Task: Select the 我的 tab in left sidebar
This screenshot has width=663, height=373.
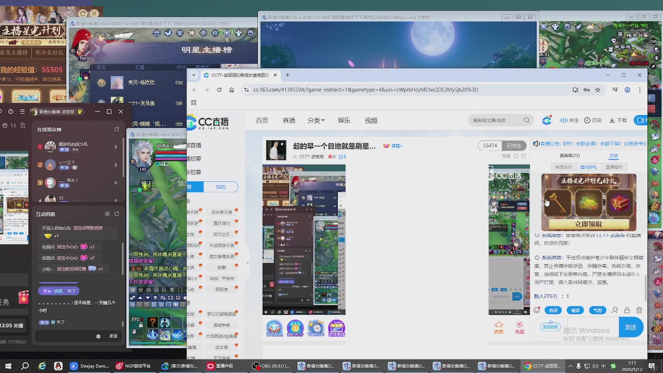Action: (221, 187)
